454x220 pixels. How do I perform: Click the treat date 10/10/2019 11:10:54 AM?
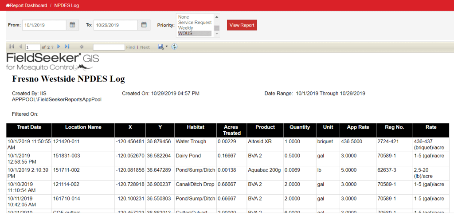tap(21, 187)
